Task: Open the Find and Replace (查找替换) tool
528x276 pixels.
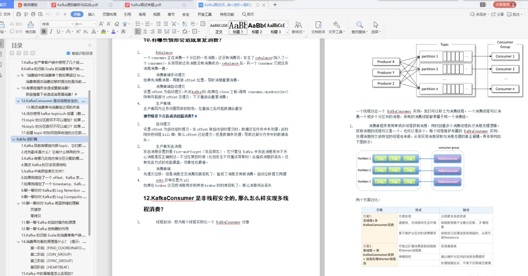Action: pos(359,27)
